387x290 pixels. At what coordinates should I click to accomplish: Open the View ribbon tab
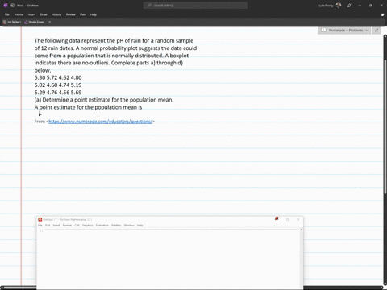(83, 14)
